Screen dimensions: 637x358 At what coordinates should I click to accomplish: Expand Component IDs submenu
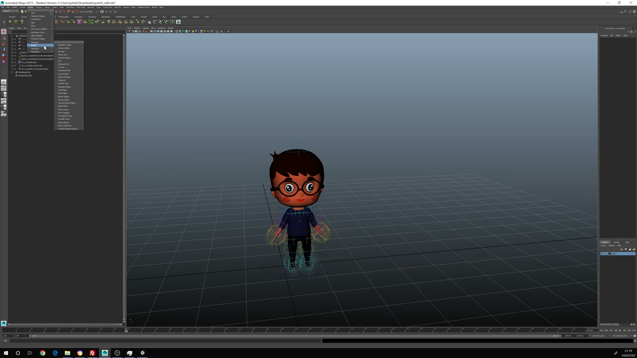[x=69, y=71]
